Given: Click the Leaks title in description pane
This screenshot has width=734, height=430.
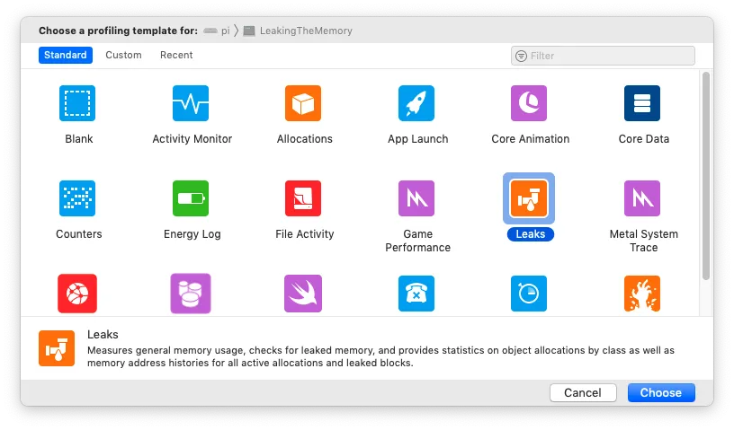Looking at the screenshot, I should (x=103, y=335).
